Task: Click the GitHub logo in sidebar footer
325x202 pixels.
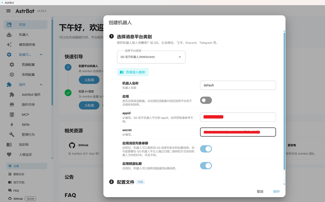Action: (x=10, y=199)
